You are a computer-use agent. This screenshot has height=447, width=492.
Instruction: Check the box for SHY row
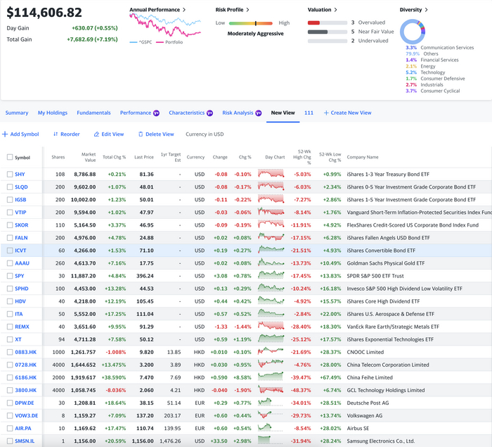coord(10,175)
